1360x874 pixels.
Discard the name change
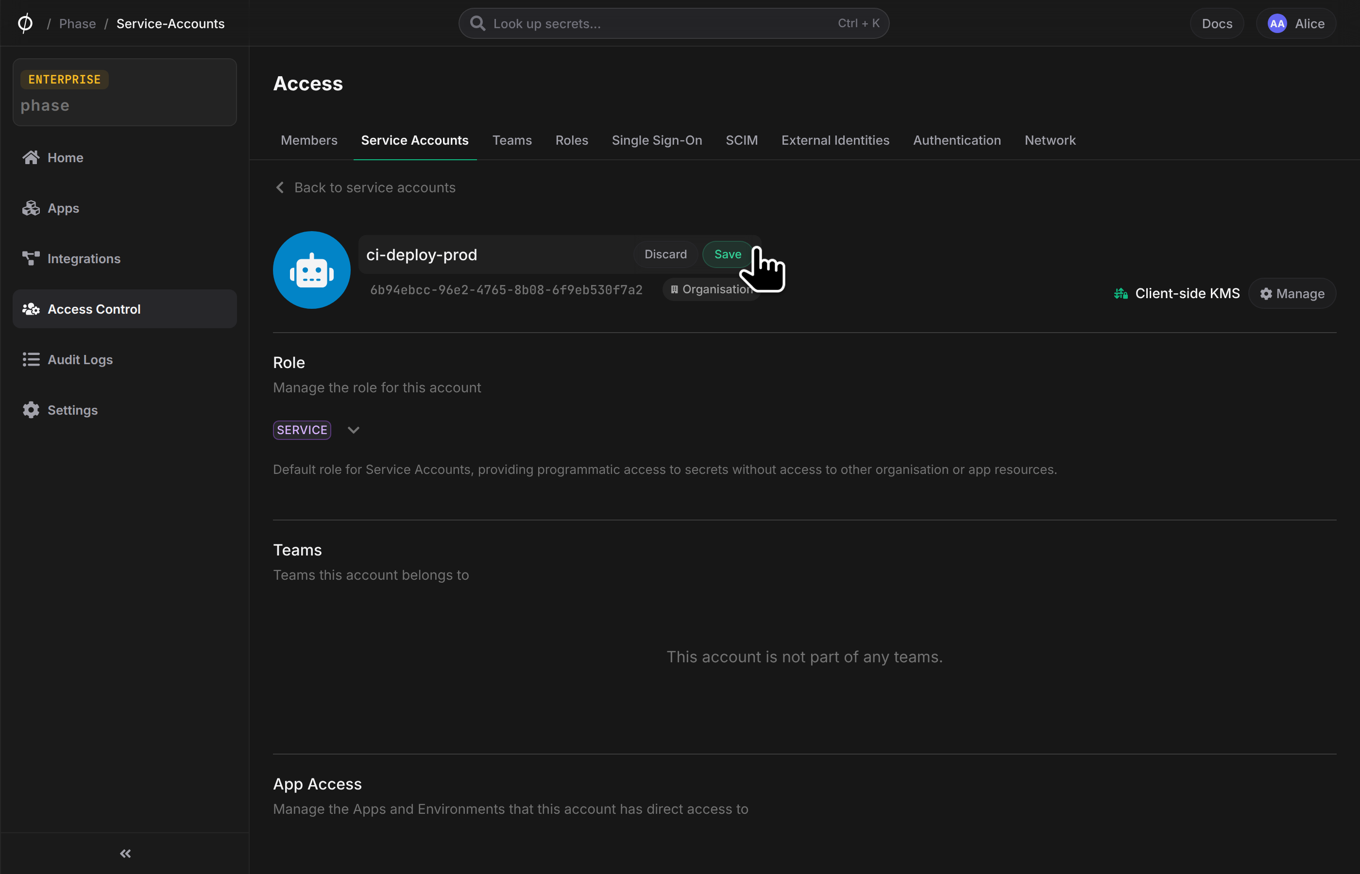click(665, 254)
